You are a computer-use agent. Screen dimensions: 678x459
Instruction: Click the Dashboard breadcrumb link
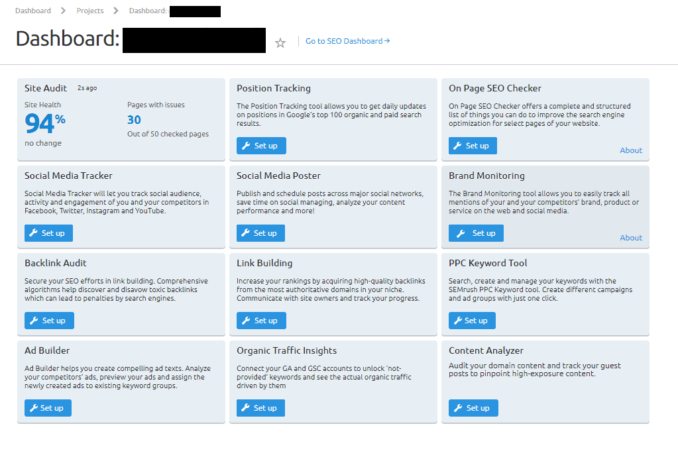[33, 11]
